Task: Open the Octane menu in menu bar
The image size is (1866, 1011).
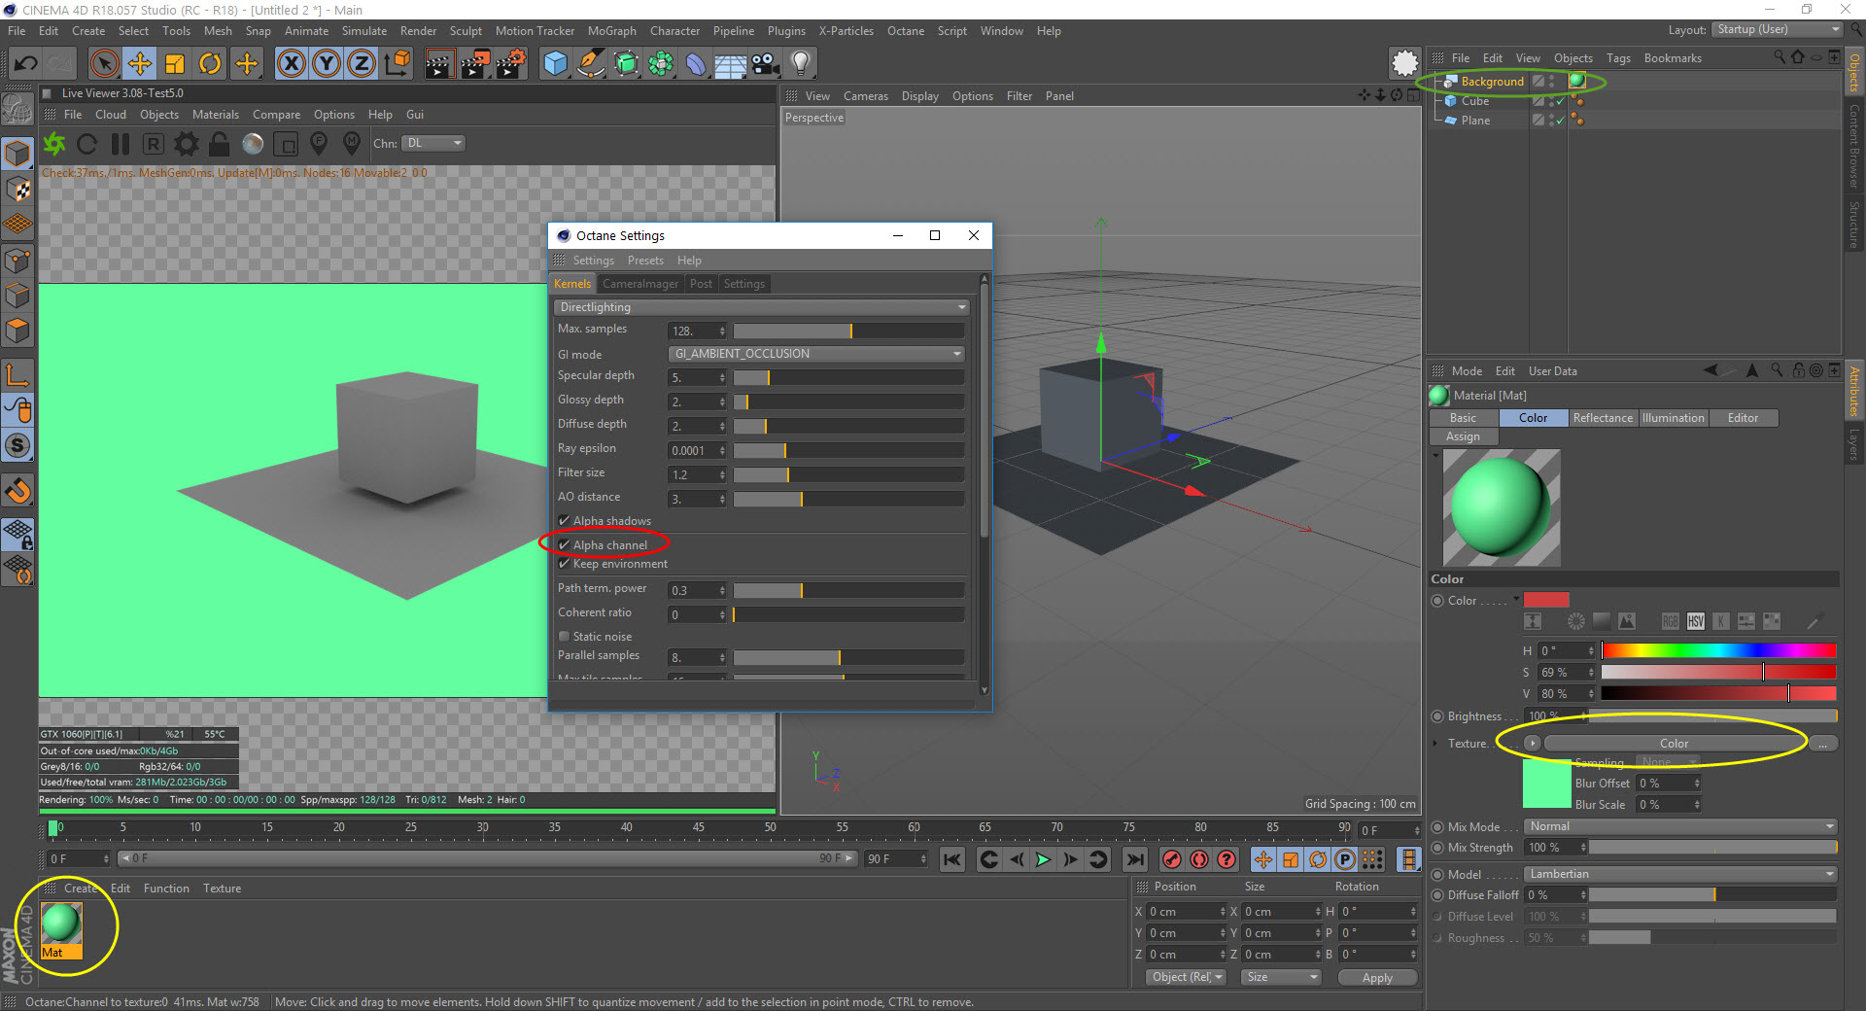Action: tap(905, 31)
